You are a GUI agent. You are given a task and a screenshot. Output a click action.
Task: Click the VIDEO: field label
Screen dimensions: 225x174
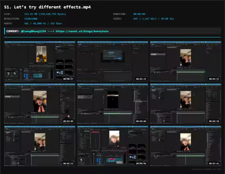click(117, 19)
